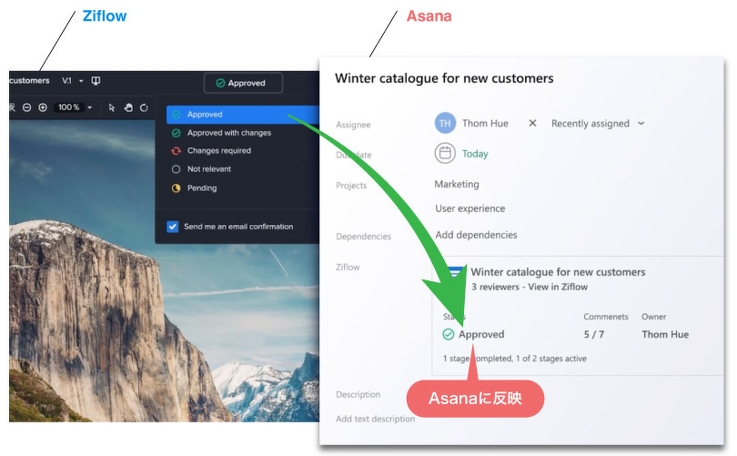The width and height of the screenshot is (737, 456).
Task: Select the arrow pointer tool
Action: pyautogui.click(x=111, y=107)
